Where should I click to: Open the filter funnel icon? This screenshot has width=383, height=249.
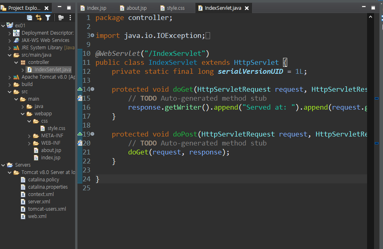[x=48, y=18]
